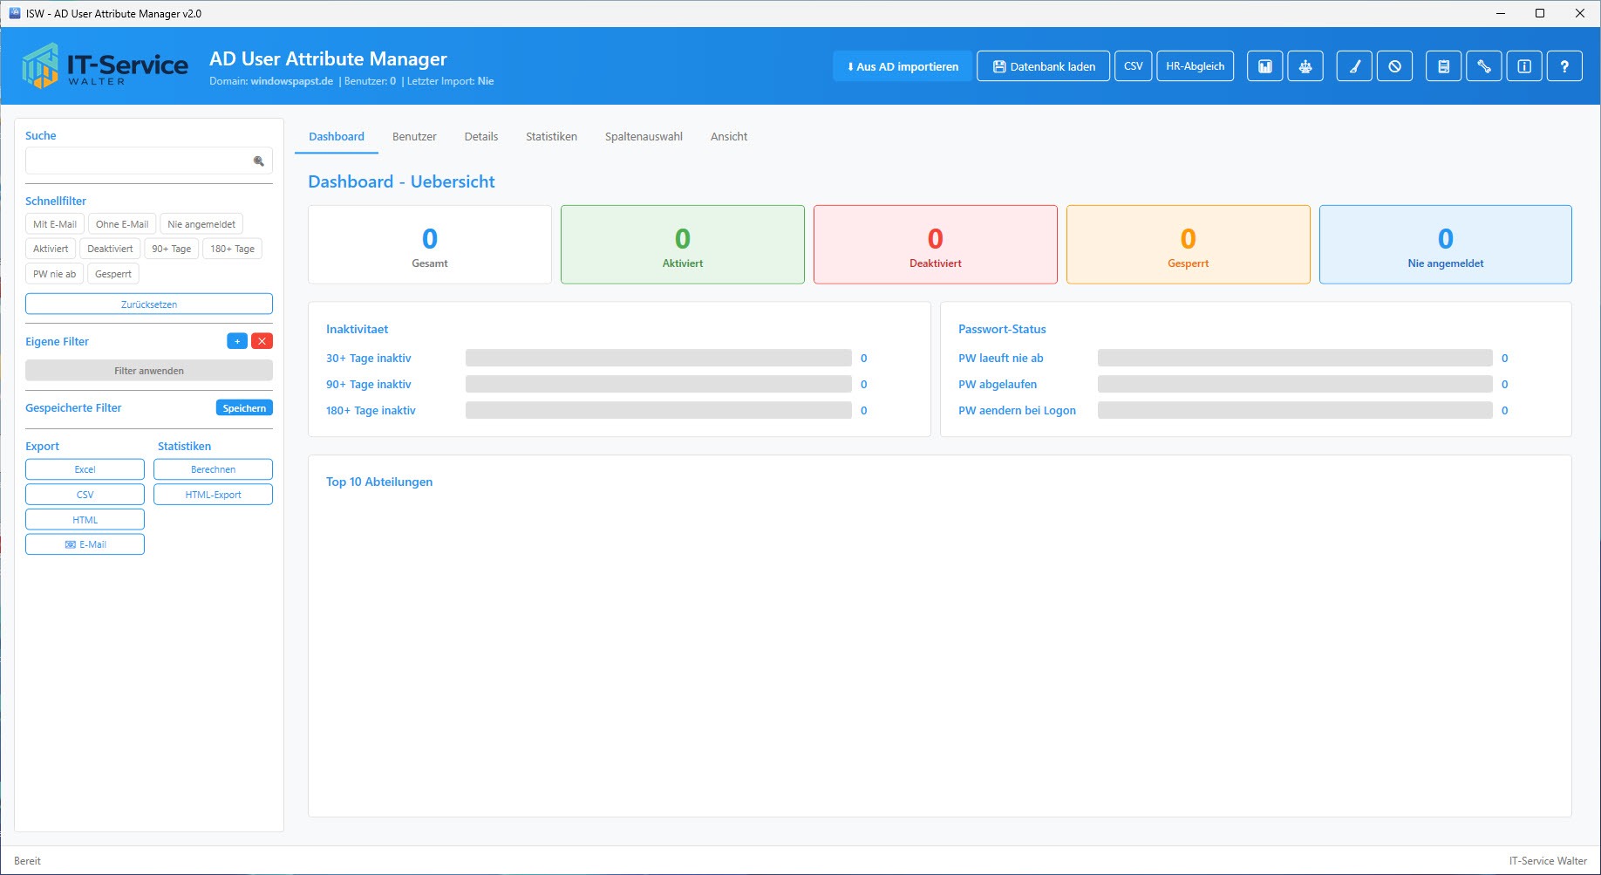The width and height of the screenshot is (1601, 875).
Task: Switch to the Benutzer tab
Action: tap(414, 137)
